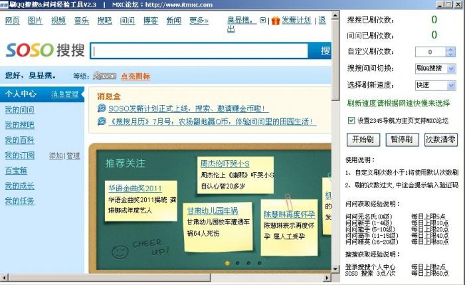465x285 pixels.
Task: Click the horizontal scrollbar right arrow
Action: click(x=327, y=278)
